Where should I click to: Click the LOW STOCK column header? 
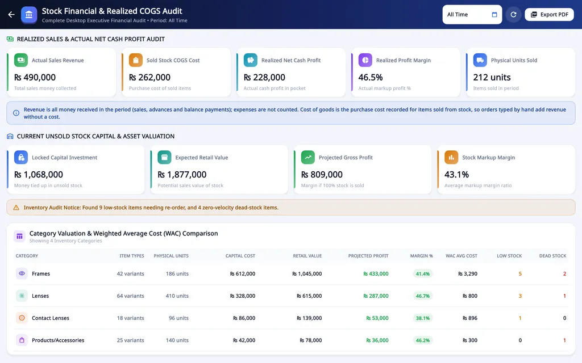(x=509, y=256)
